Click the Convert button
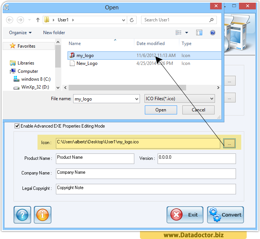The image size is (260, 239). [x=225, y=215]
